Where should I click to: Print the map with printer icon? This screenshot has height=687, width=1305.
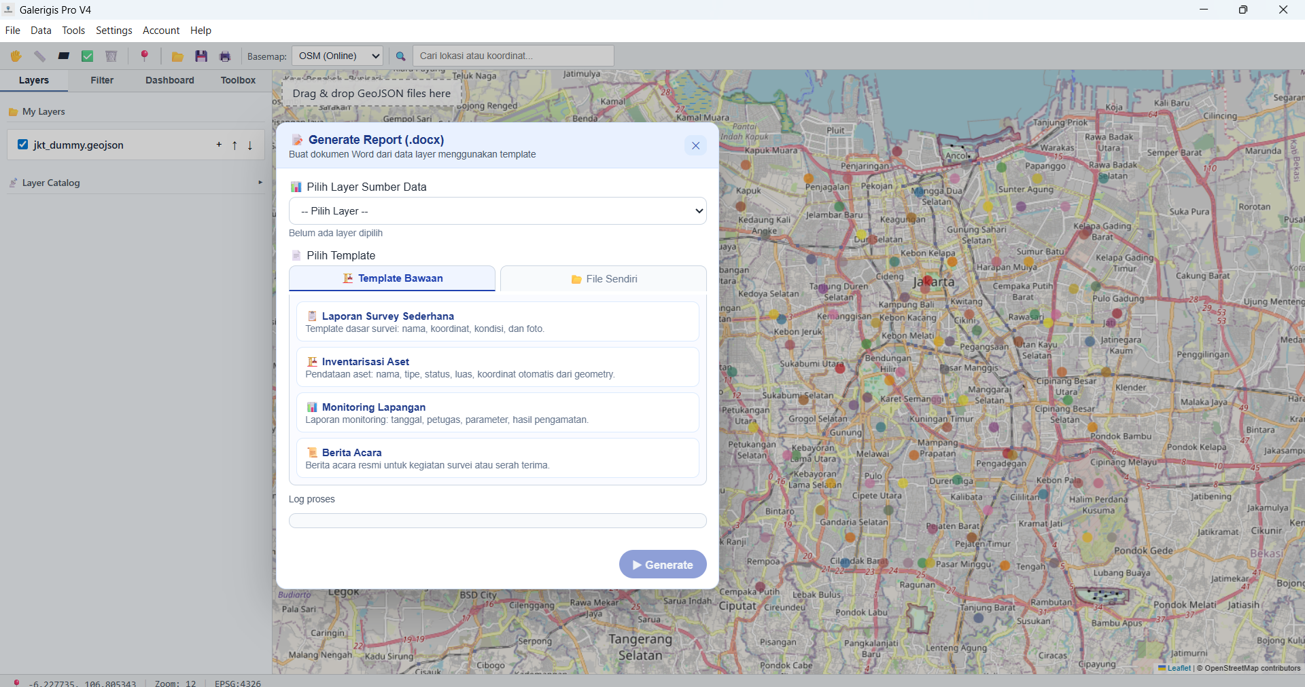click(225, 56)
